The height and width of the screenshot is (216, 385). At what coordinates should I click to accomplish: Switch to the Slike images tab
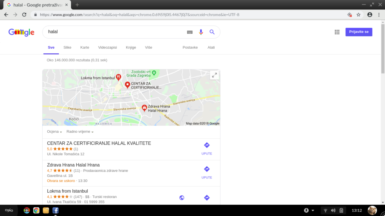pyautogui.click(x=67, y=48)
